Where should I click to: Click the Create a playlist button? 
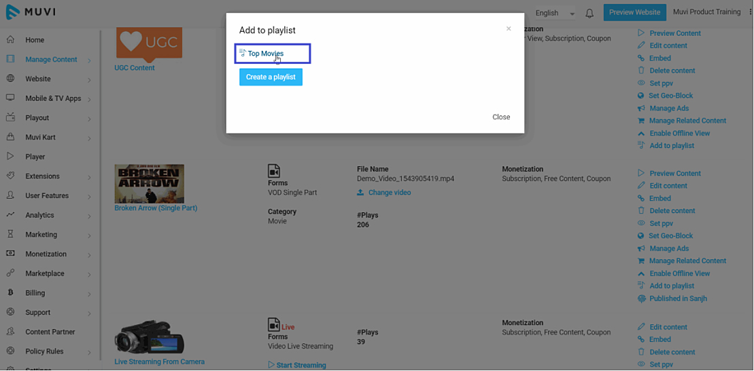(271, 77)
